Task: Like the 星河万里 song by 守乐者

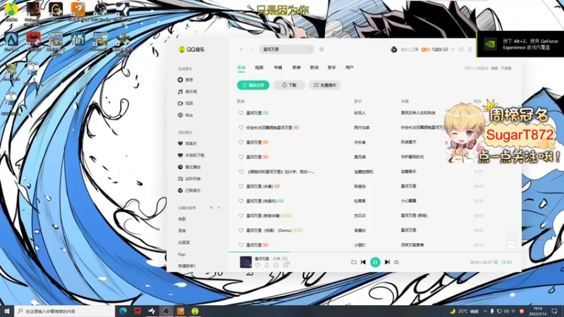Action: point(241,142)
